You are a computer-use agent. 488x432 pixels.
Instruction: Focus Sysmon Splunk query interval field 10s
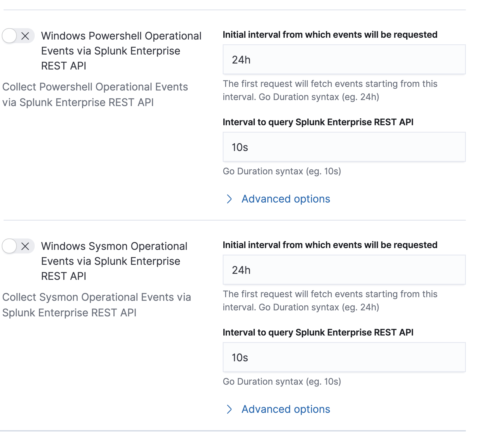344,357
